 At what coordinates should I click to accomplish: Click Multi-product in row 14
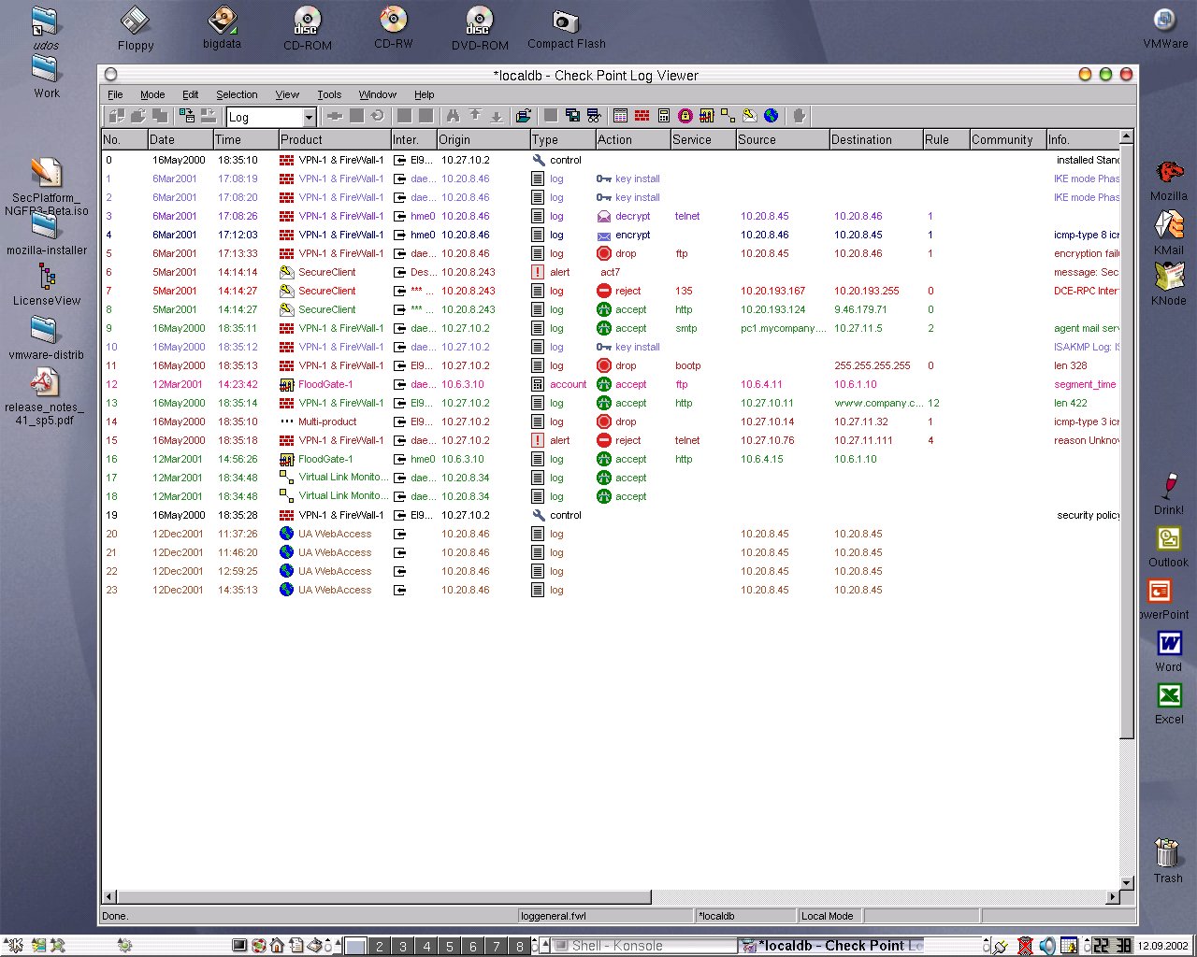point(327,421)
